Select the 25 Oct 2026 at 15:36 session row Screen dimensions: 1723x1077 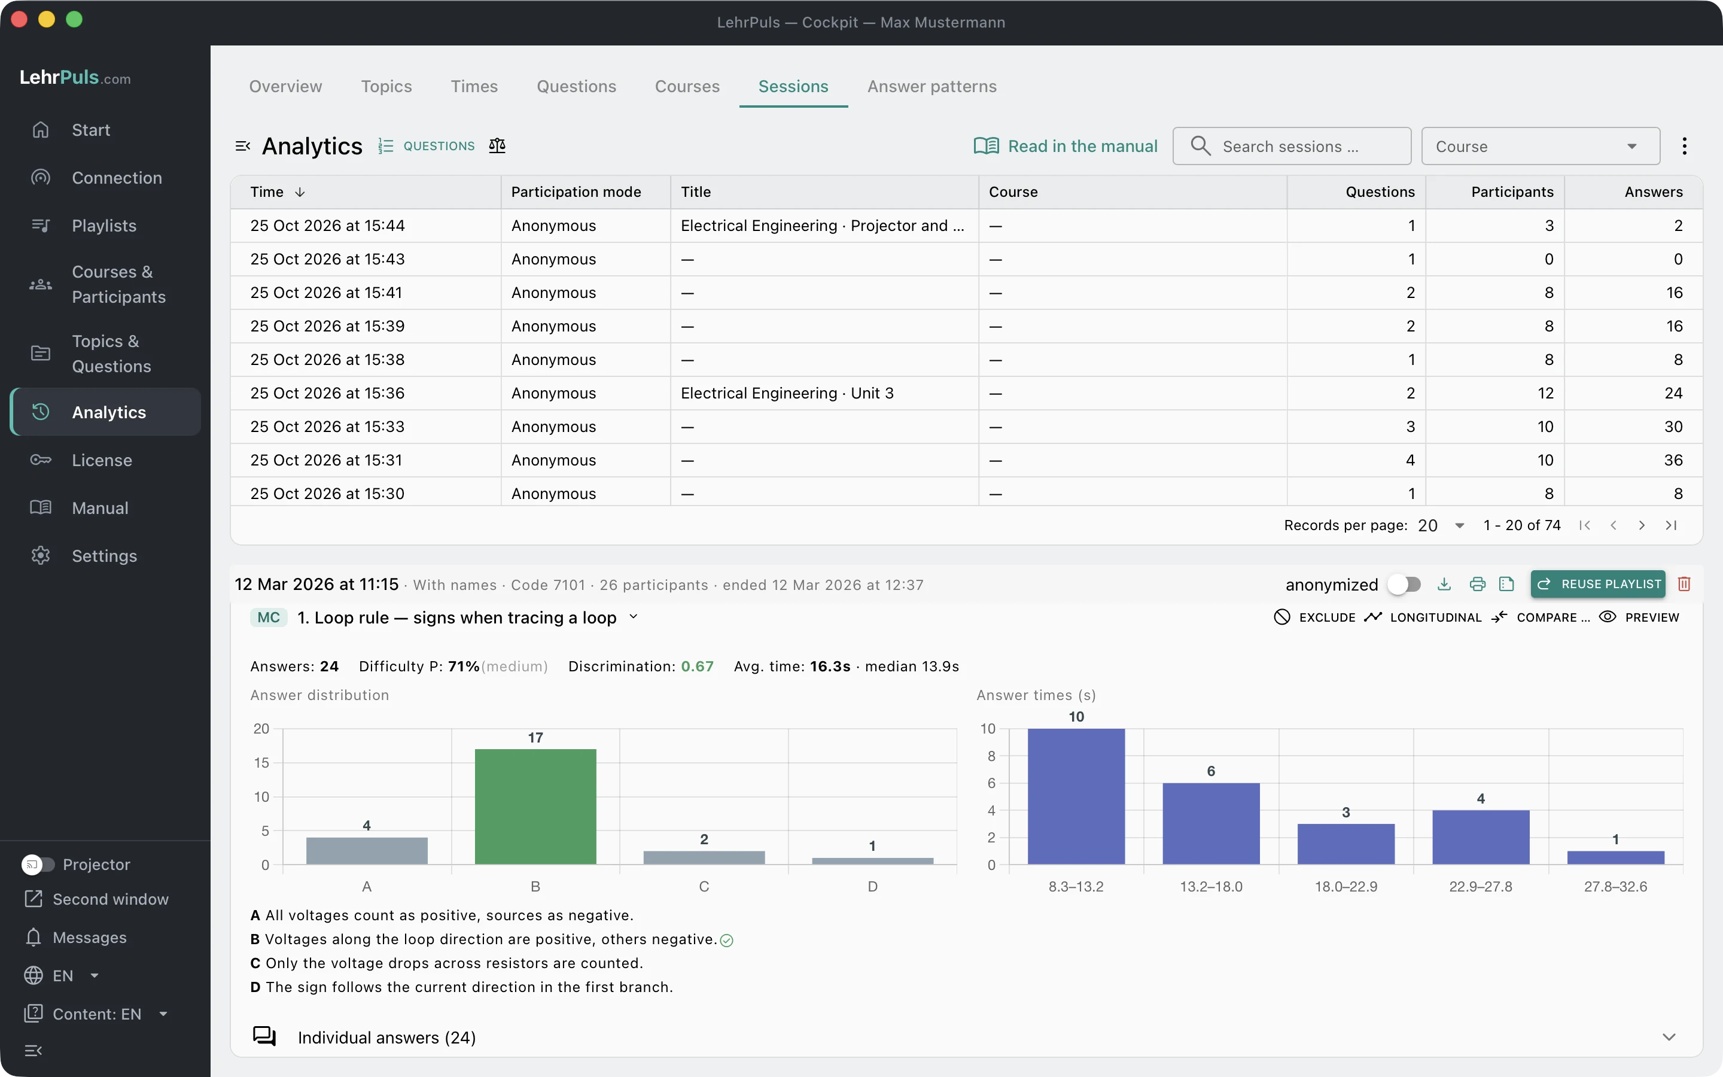click(x=966, y=393)
